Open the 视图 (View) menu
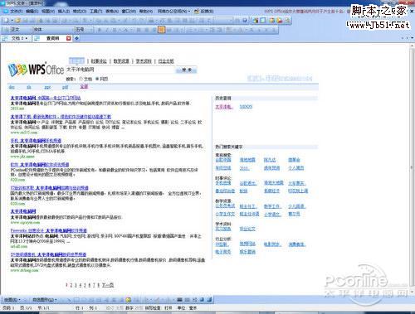This screenshot has width=415, height=314. tap(48, 12)
